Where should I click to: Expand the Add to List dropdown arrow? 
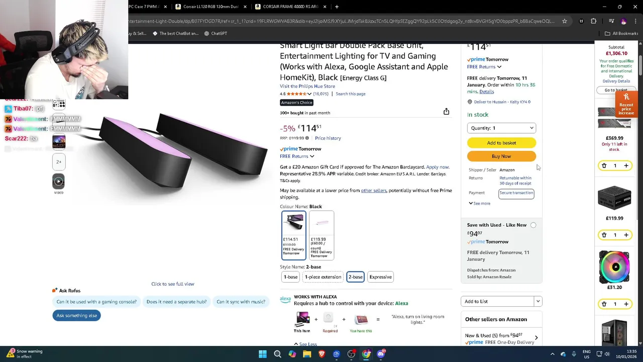click(538, 301)
